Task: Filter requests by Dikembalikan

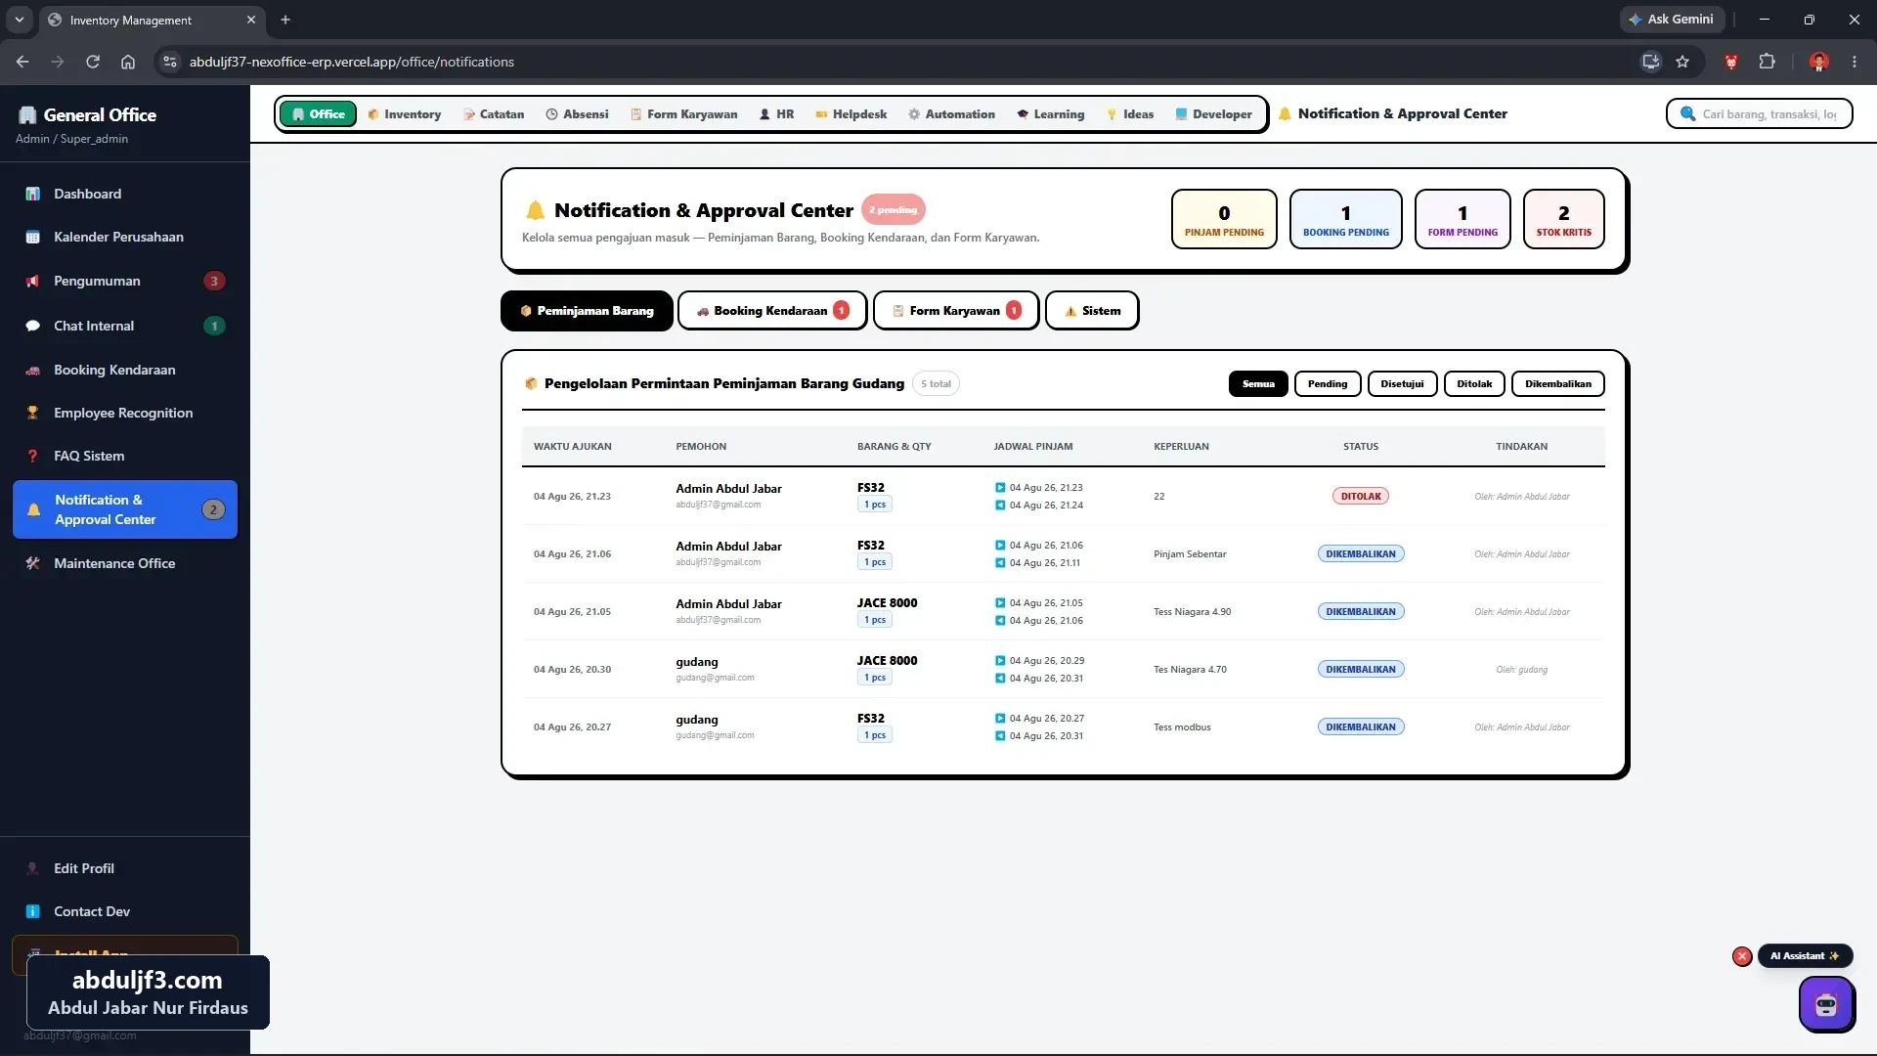Action: pos(1557,383)
